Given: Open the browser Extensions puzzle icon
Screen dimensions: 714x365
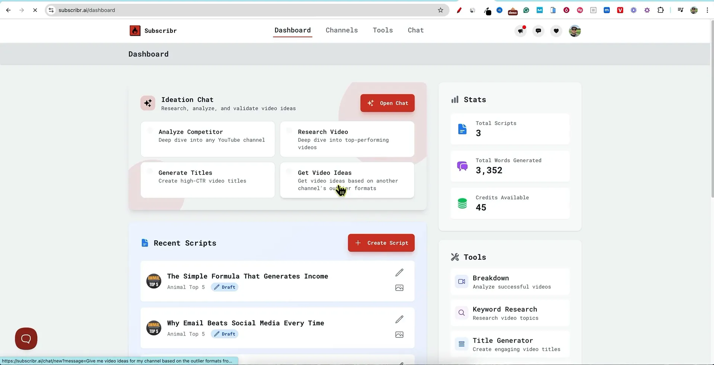Looking at the screenshot, I should click(660, 10).
